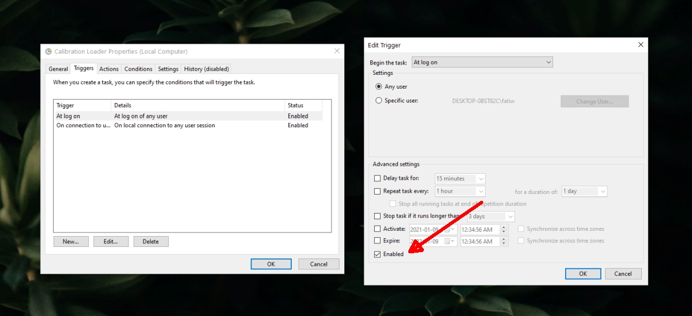The width and height of the screenshot is (692, 316).
Task: Confirm with OK in Properties window
Action: click(271, 264)
